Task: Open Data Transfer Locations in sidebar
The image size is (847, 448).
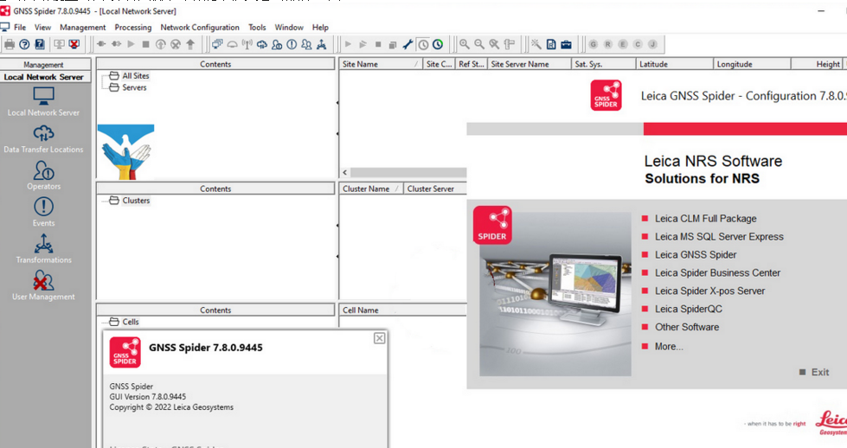Action: [43, 139]
